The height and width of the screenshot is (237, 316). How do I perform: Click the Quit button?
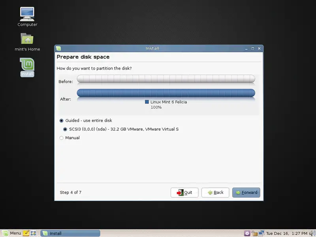tap(184, 192)
